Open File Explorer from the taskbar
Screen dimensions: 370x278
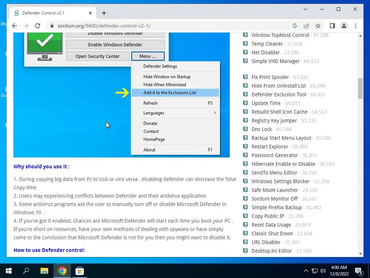(44, 271)
